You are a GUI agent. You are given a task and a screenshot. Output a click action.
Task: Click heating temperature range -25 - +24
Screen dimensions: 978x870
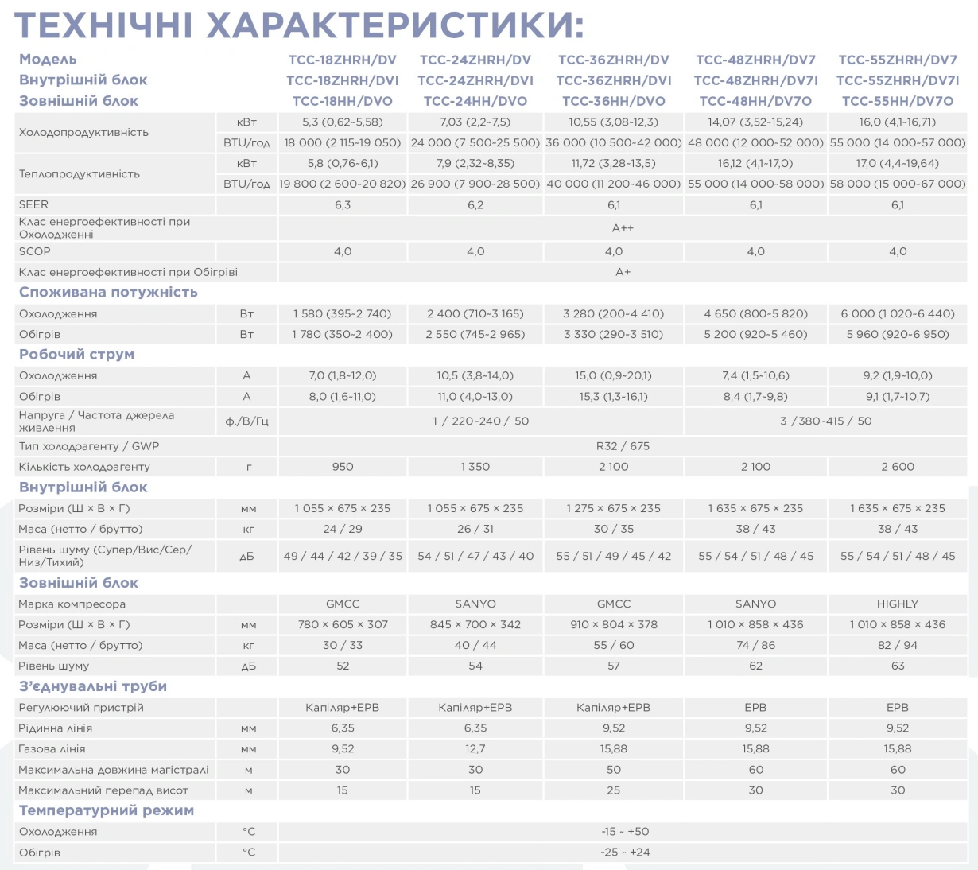625,853
